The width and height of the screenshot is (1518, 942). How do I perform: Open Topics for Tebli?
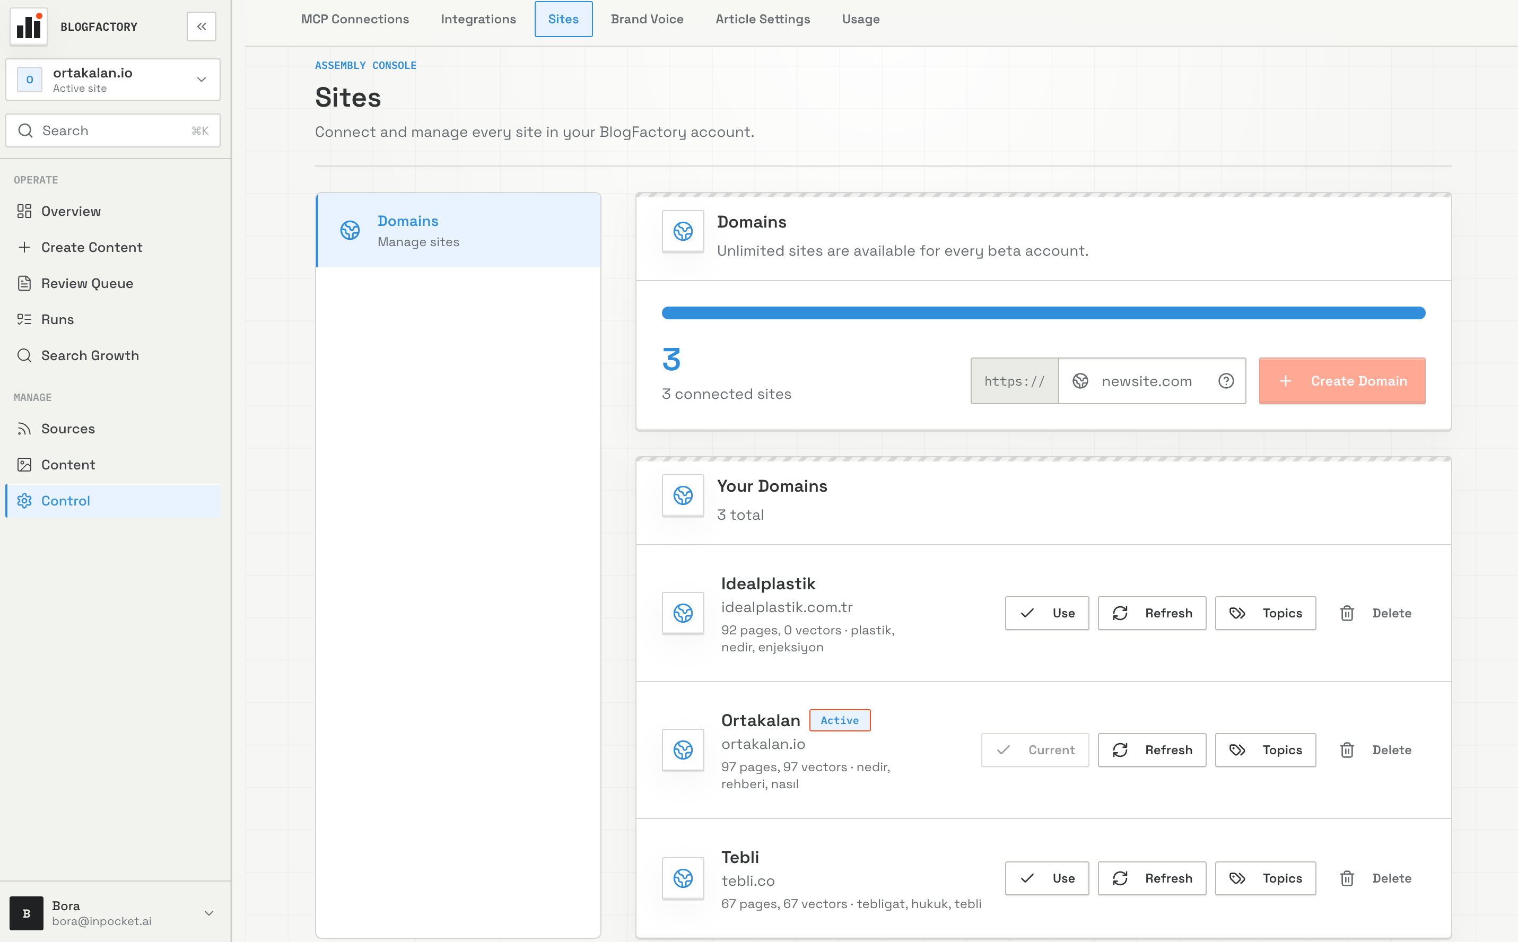tap(1265, 878)
